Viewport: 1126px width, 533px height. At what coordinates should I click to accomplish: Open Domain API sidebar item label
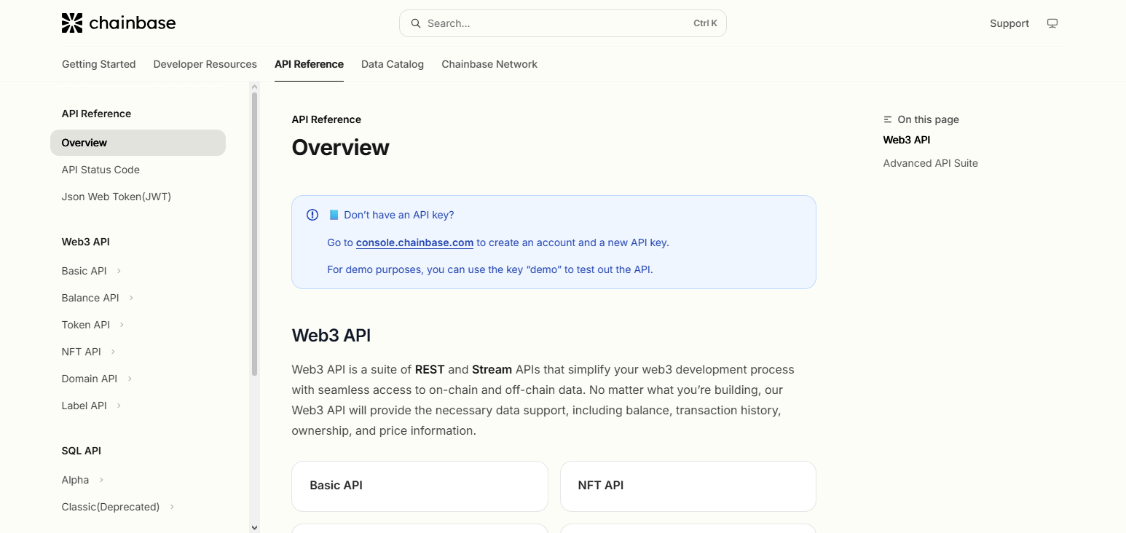(x=90, y=379)
